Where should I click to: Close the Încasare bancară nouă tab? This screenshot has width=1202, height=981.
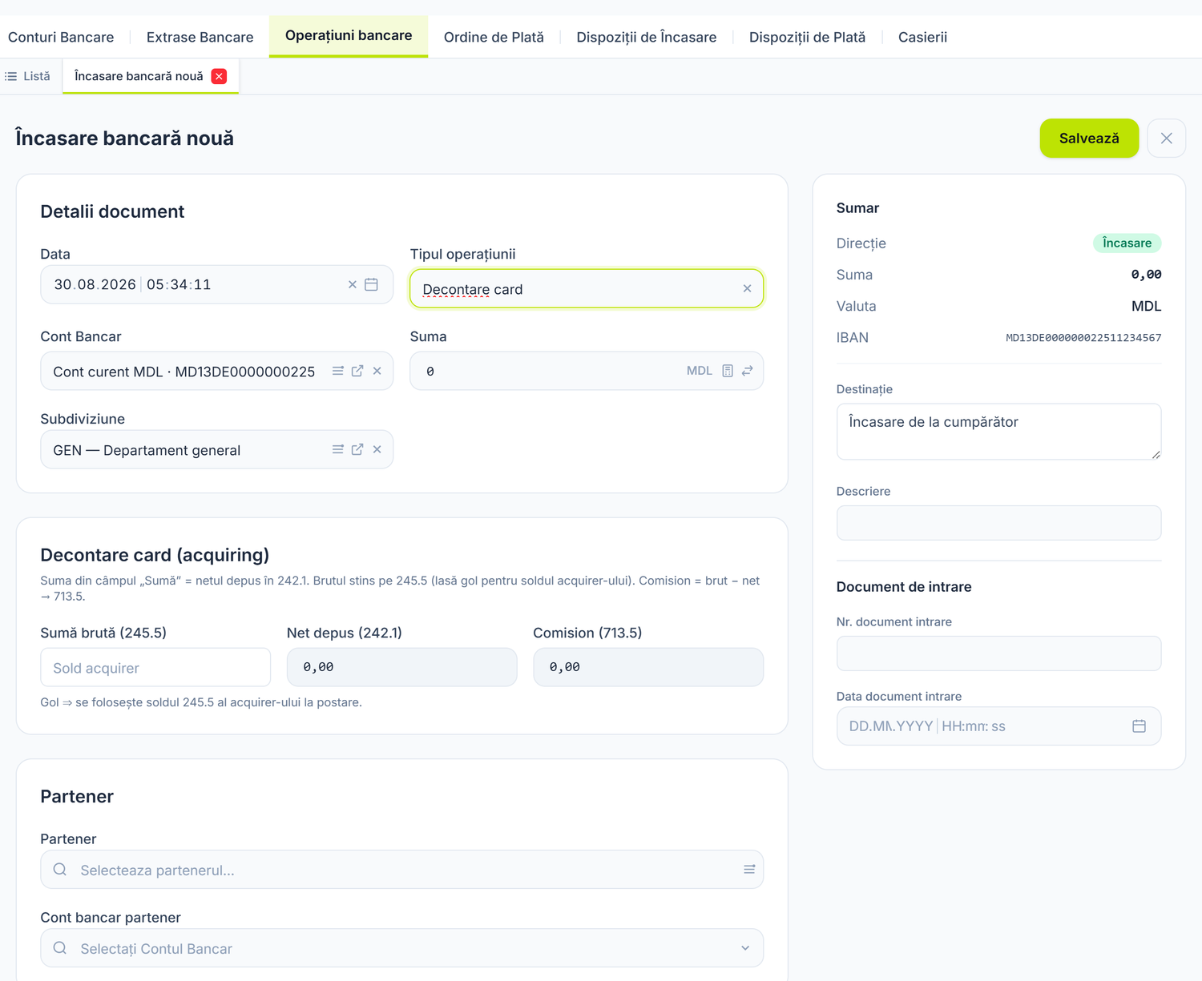pyautogui.click(x=219, y=76)
